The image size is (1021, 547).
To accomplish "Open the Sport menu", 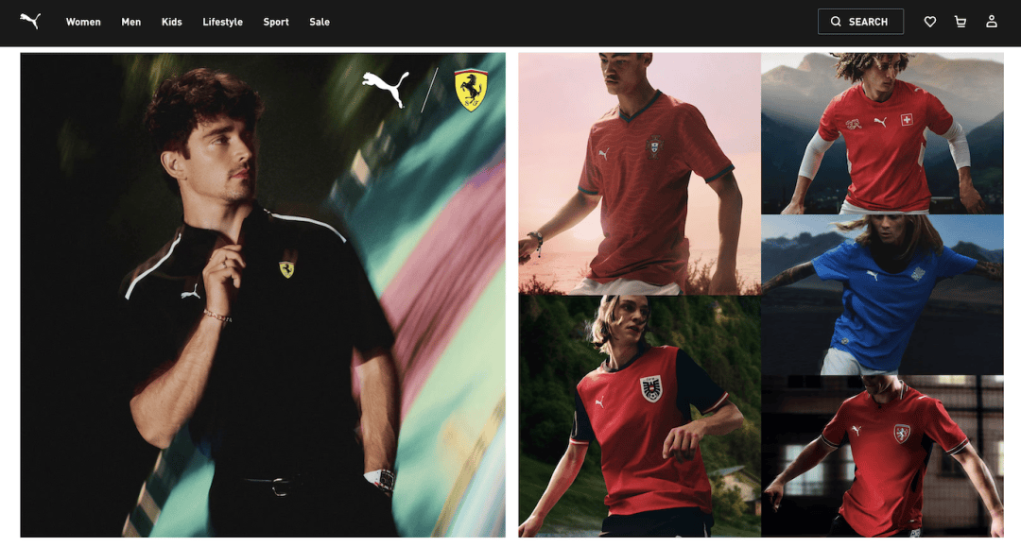I will 276,22.
